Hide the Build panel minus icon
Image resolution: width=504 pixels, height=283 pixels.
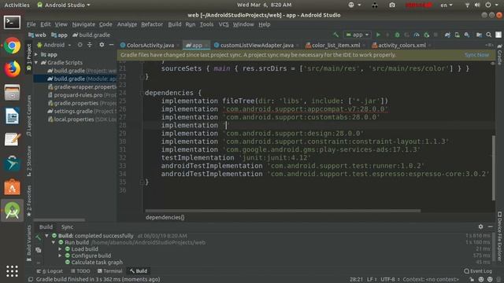490,226
